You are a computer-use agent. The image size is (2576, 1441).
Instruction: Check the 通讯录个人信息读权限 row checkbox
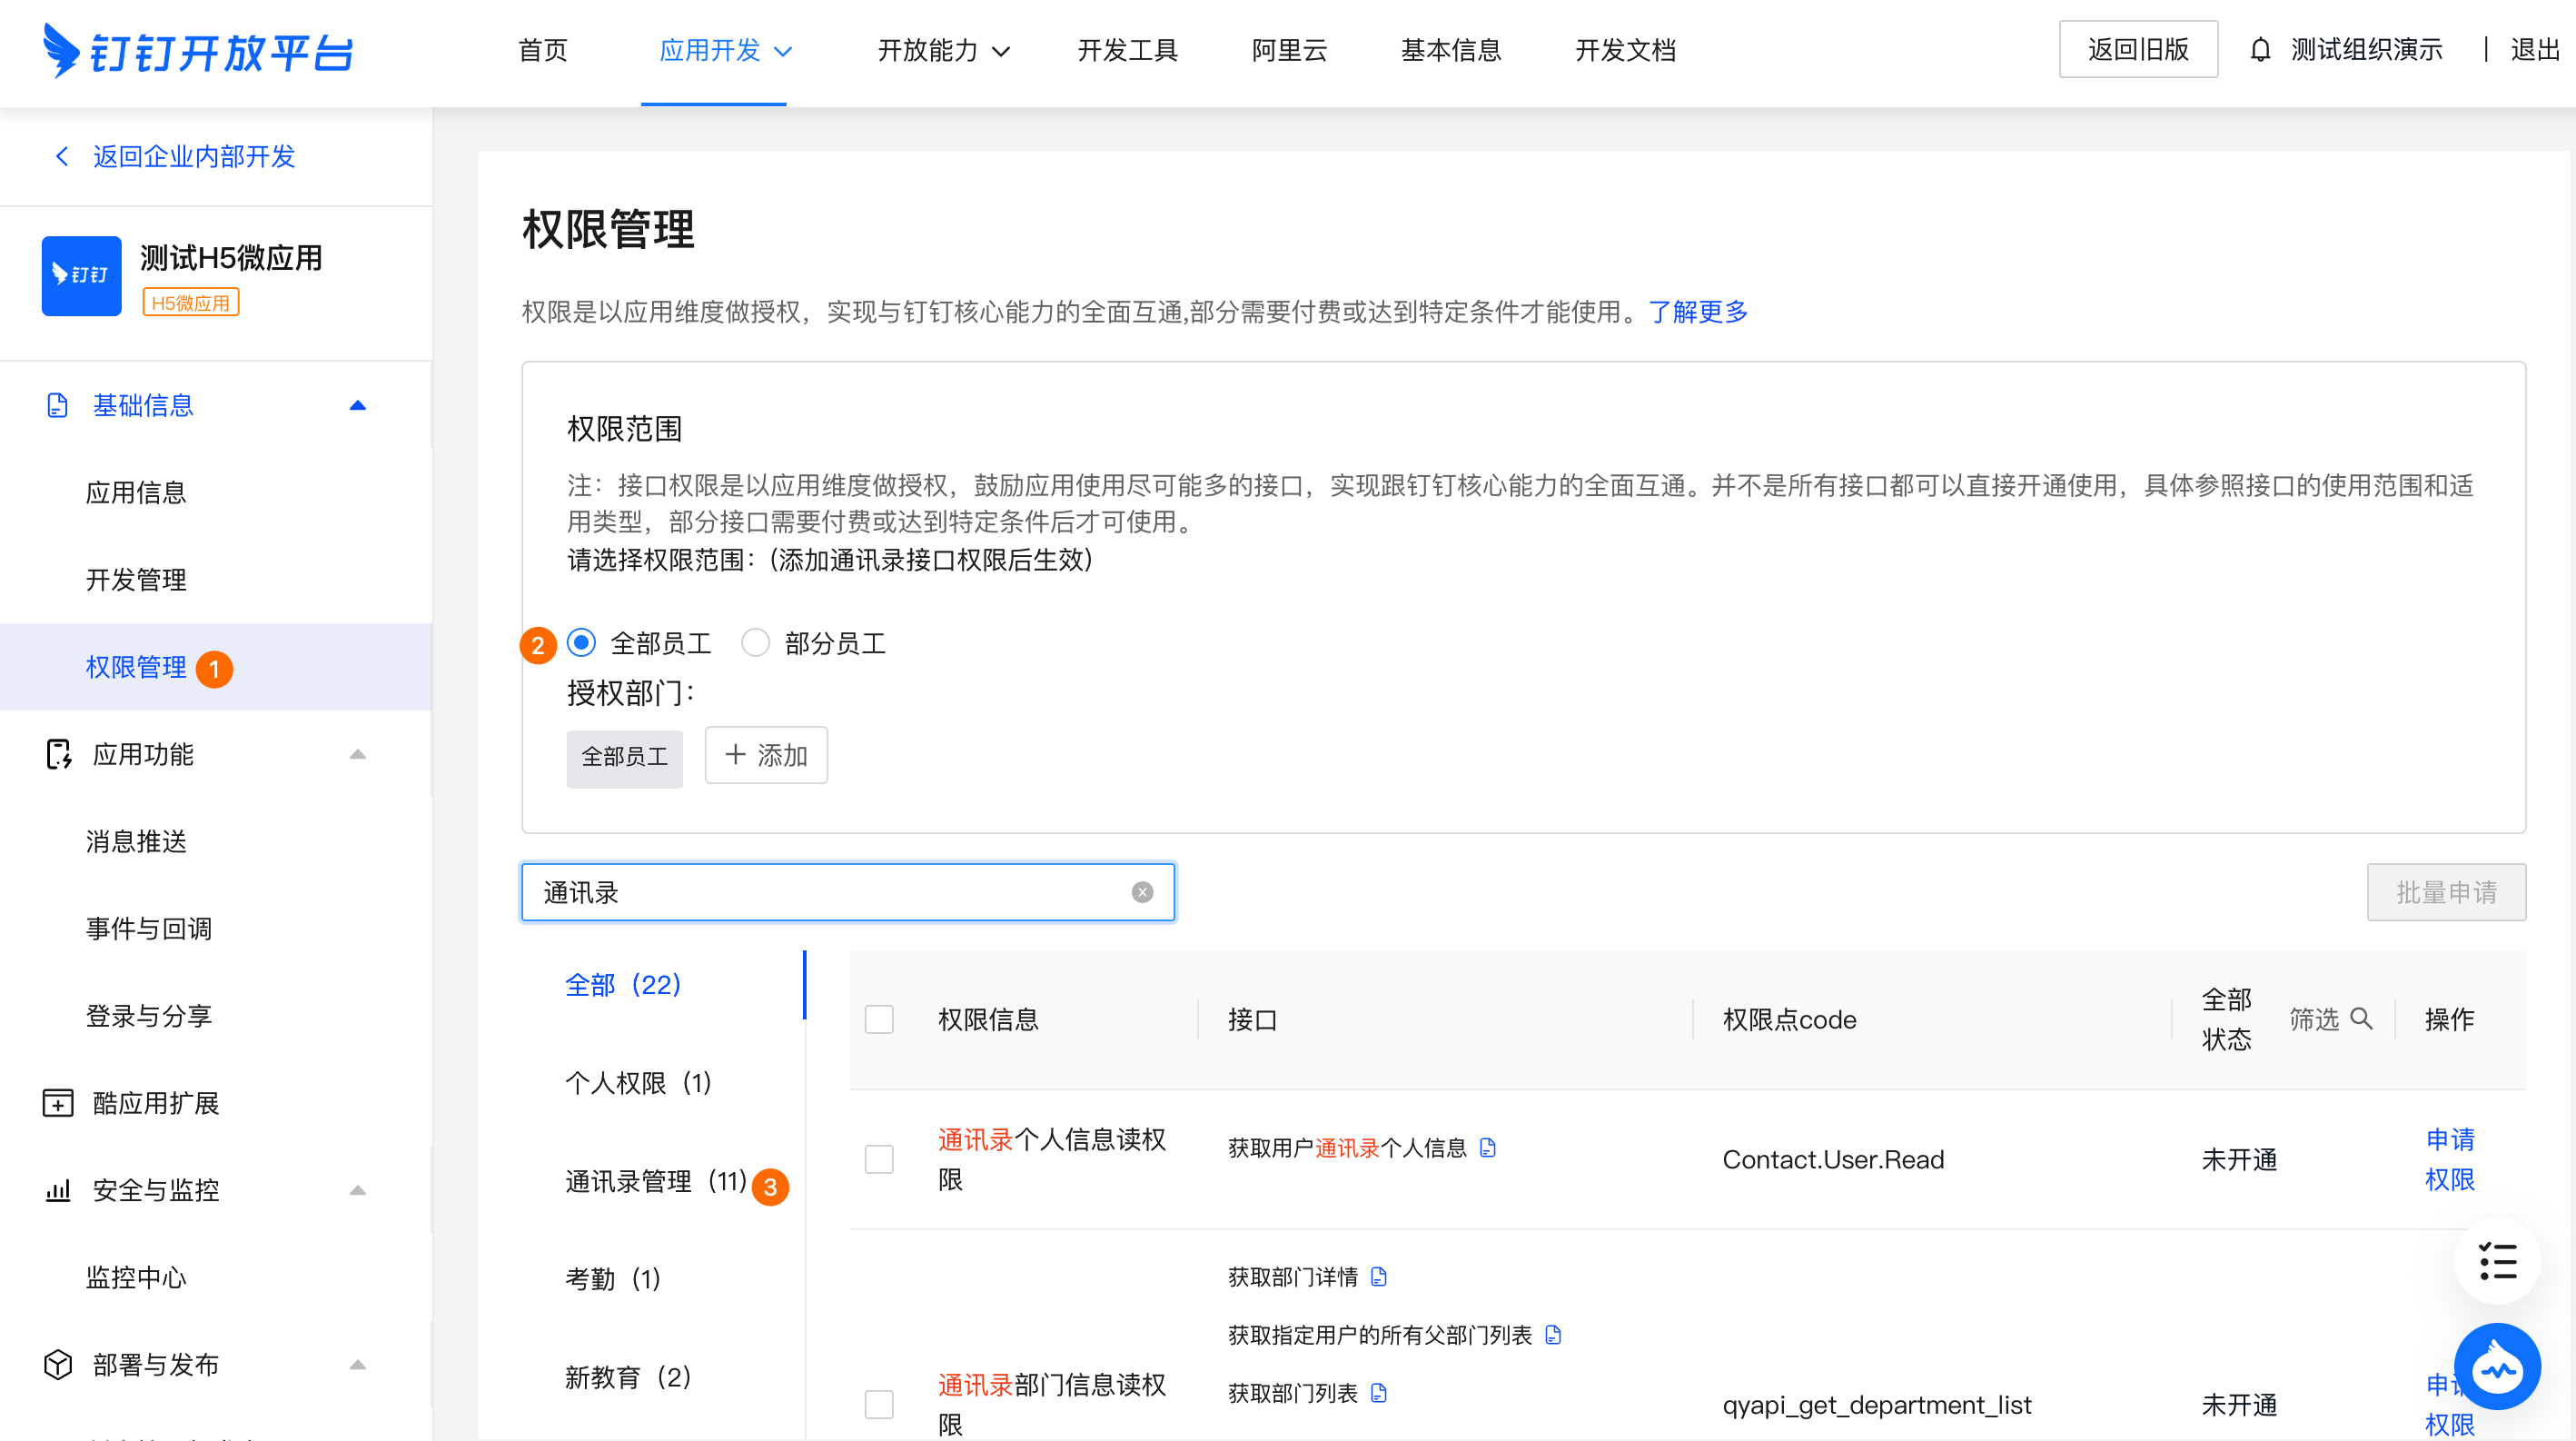[x=879, y=1159]
